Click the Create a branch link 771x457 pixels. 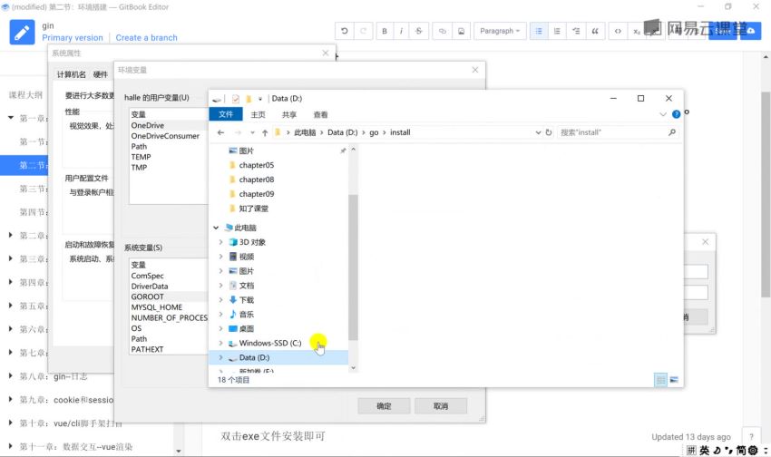click(x=146, y=38)
